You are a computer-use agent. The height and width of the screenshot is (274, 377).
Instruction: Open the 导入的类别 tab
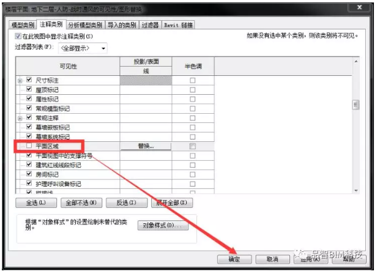pos(122,24)
